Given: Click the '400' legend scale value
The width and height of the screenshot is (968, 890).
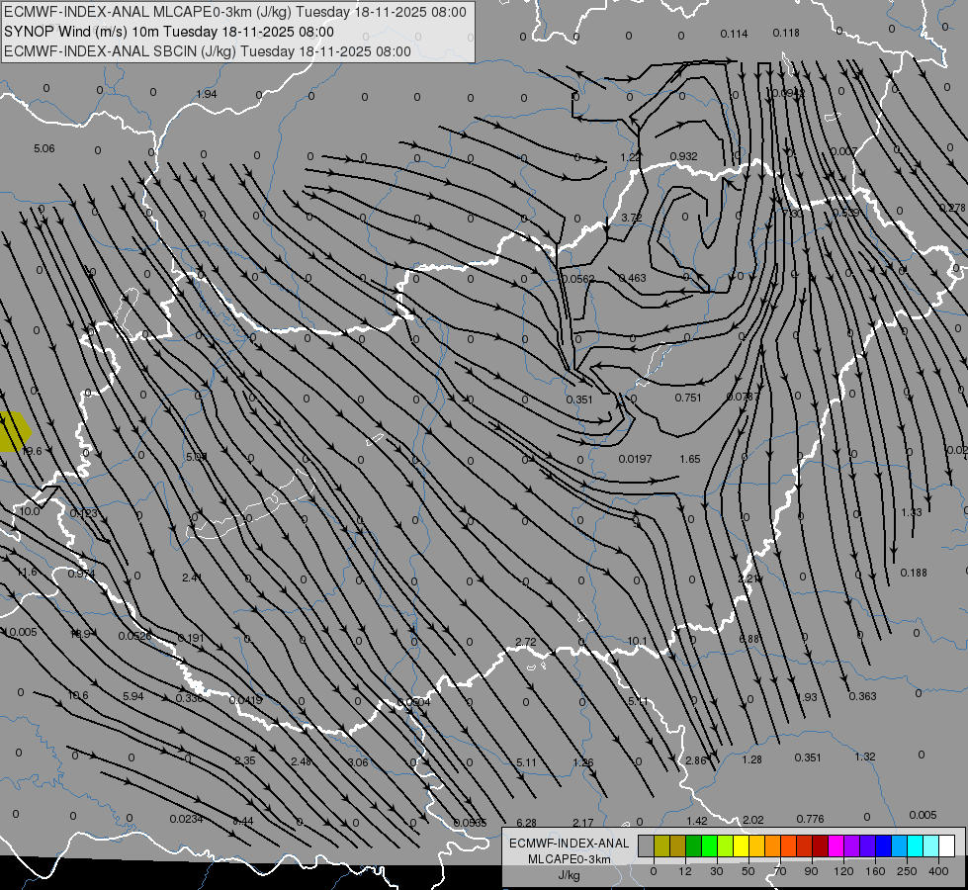Looking at the screenshot, I should 938,871.
